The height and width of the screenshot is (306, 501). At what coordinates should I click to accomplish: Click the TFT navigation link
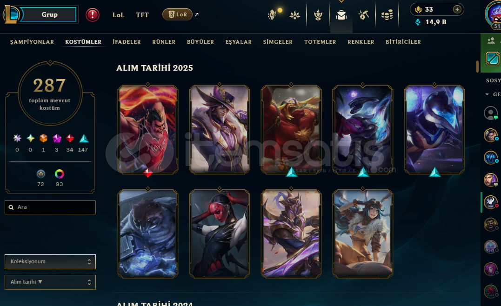(142, 15)
